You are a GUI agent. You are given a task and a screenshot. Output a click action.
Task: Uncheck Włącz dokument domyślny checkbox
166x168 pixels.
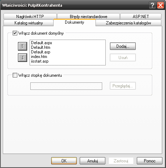coord(15,33)
